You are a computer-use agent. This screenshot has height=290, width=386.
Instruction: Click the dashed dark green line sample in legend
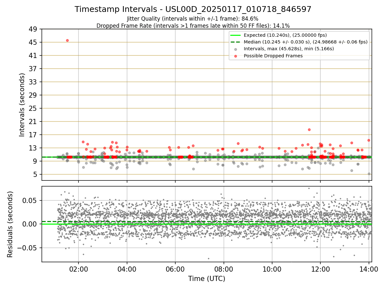(x=236, y=42)
